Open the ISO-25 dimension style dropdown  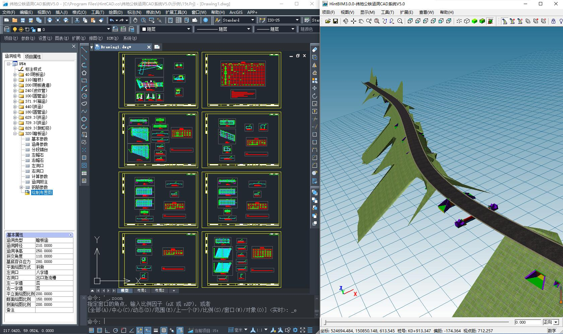(297, 20)
